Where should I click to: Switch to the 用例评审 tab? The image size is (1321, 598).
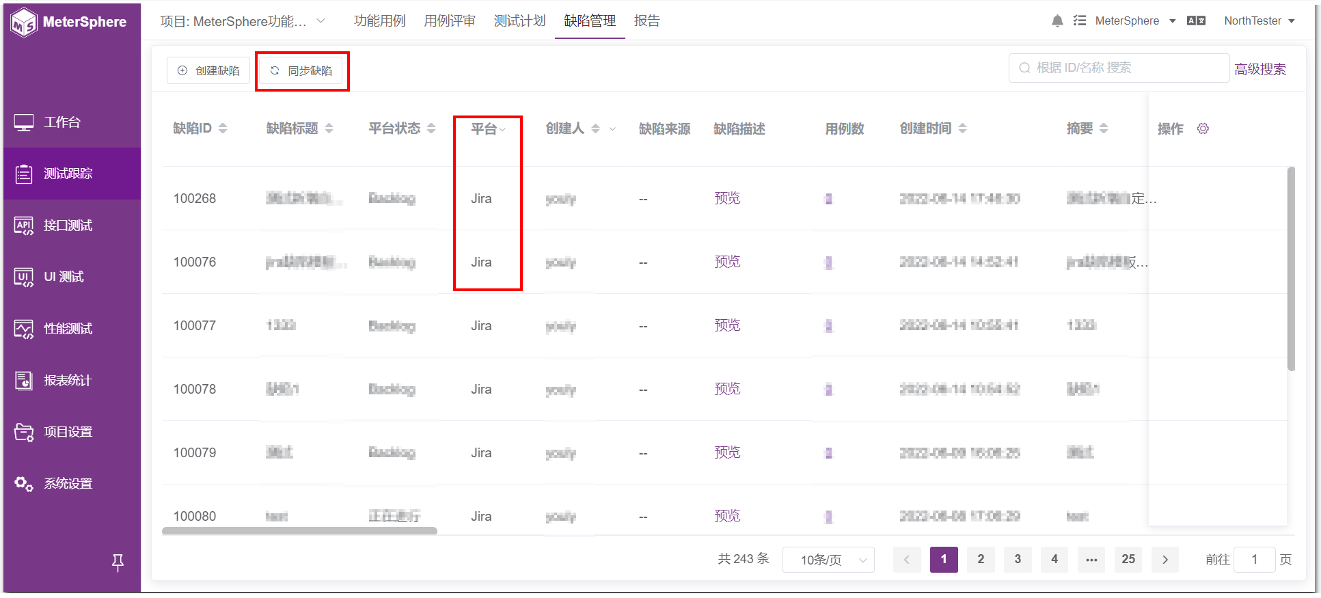pyautogui.click(x=450, y=21)
